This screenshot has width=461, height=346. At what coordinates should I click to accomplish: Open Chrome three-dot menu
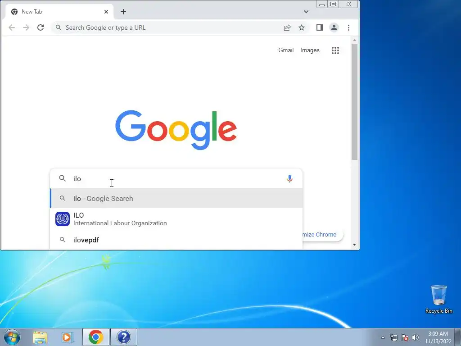349,27
